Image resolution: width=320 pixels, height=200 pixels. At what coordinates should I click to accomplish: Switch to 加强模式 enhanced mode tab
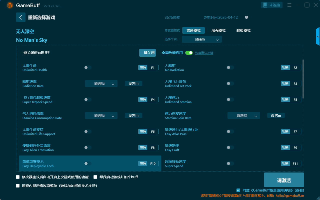point(218,30)
